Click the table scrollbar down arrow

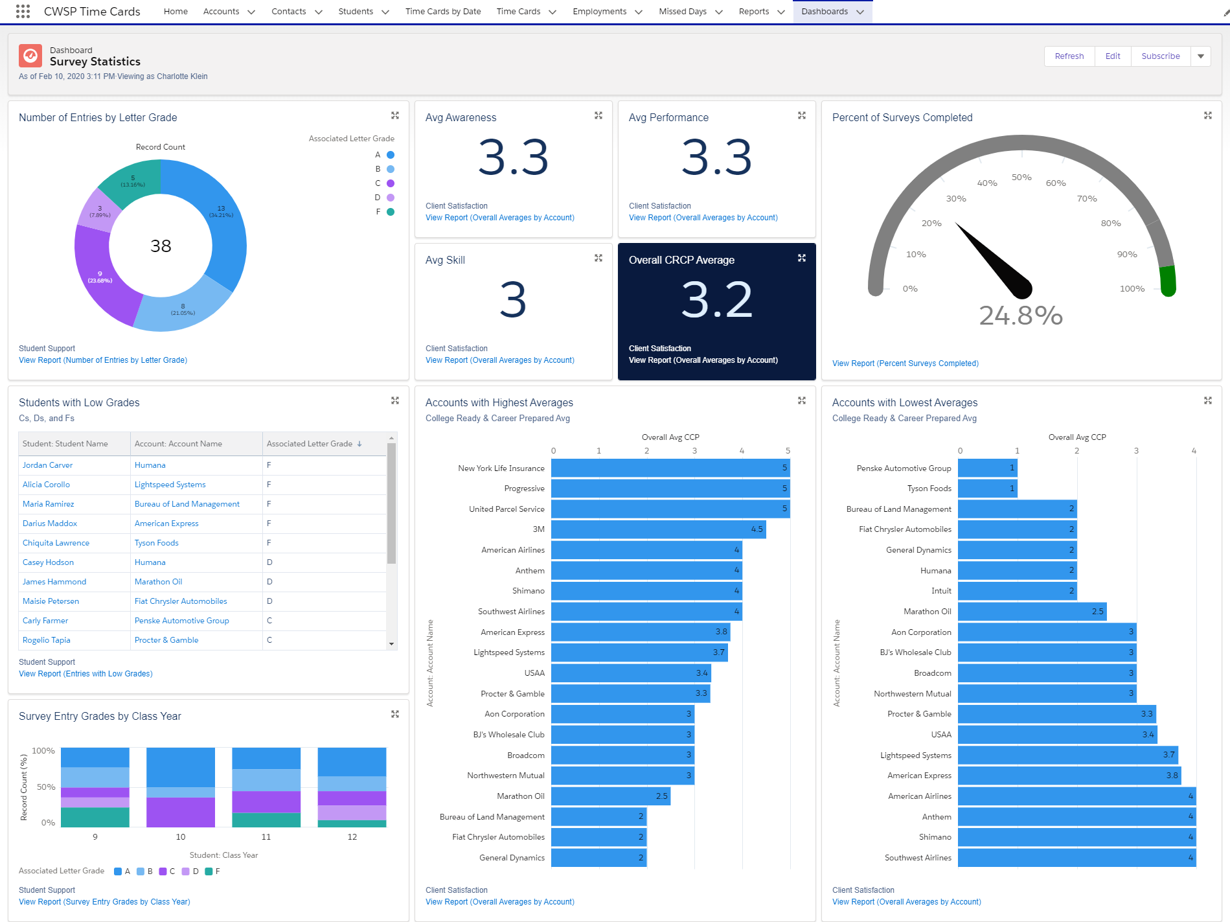[x=391, y=644]
